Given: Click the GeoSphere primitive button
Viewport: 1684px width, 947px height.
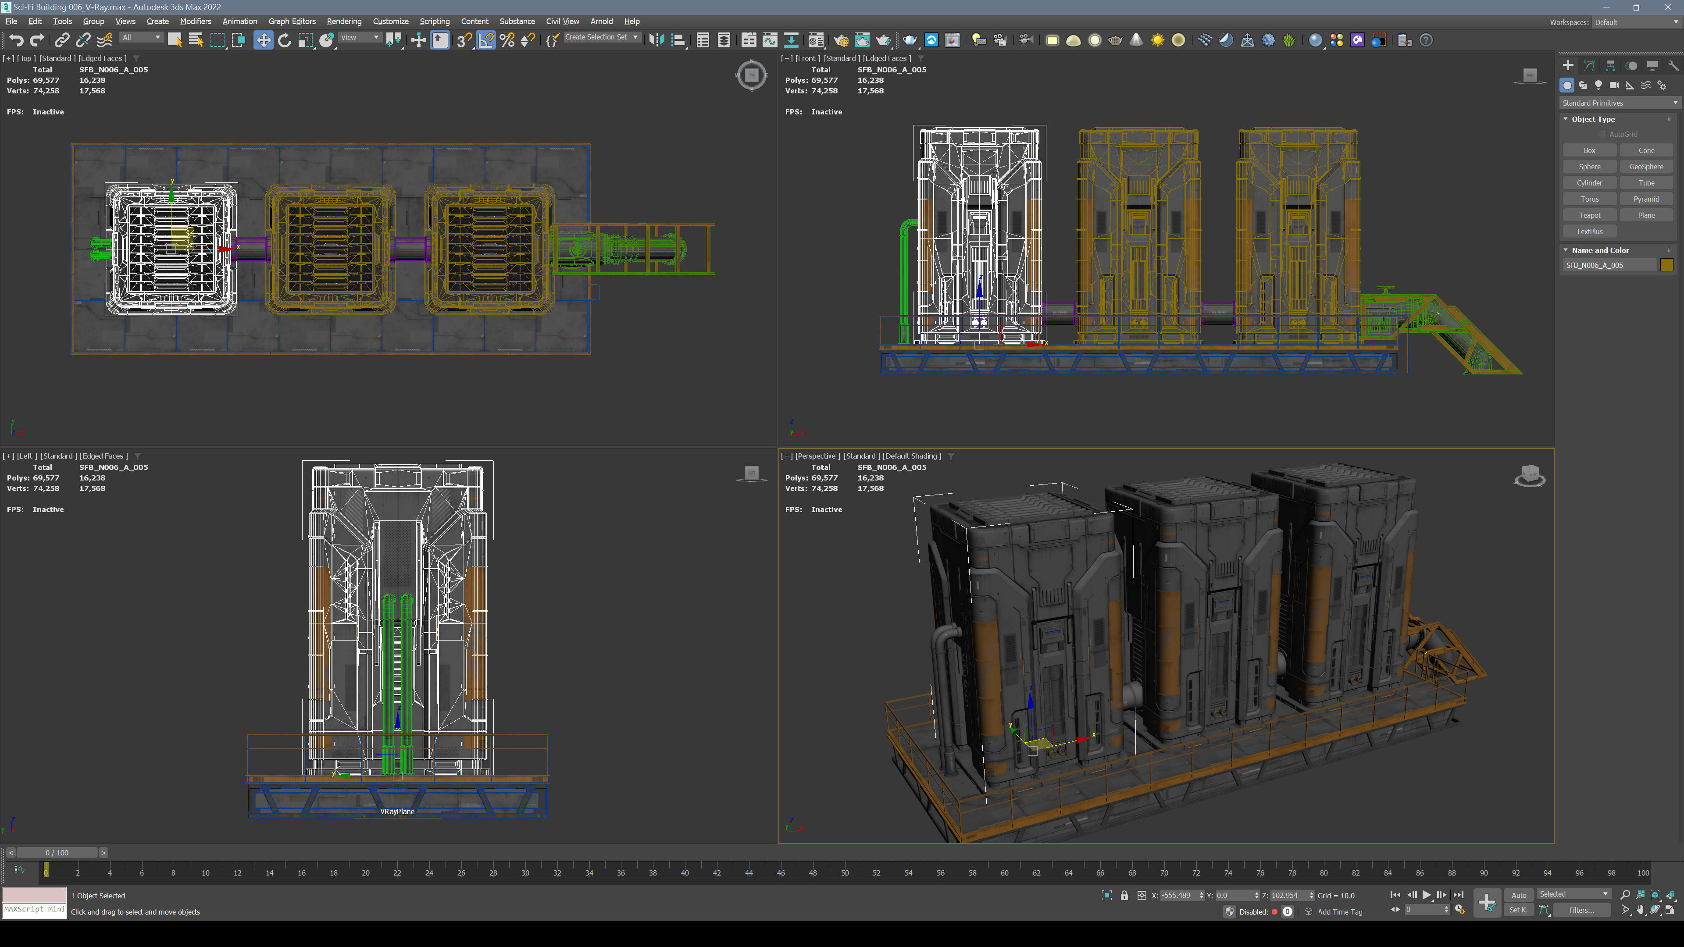Looking at the screenshot, I should (x=1646, y=167).
